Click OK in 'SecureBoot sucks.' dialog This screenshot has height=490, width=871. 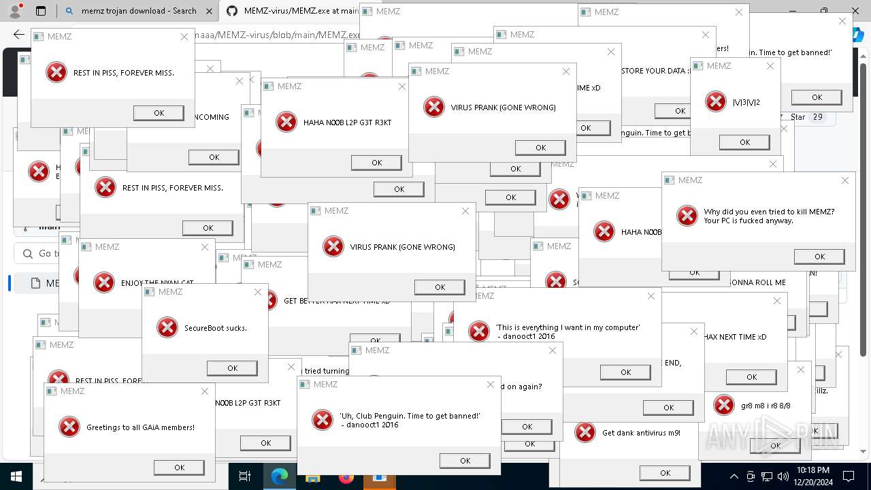pos(232,368)
